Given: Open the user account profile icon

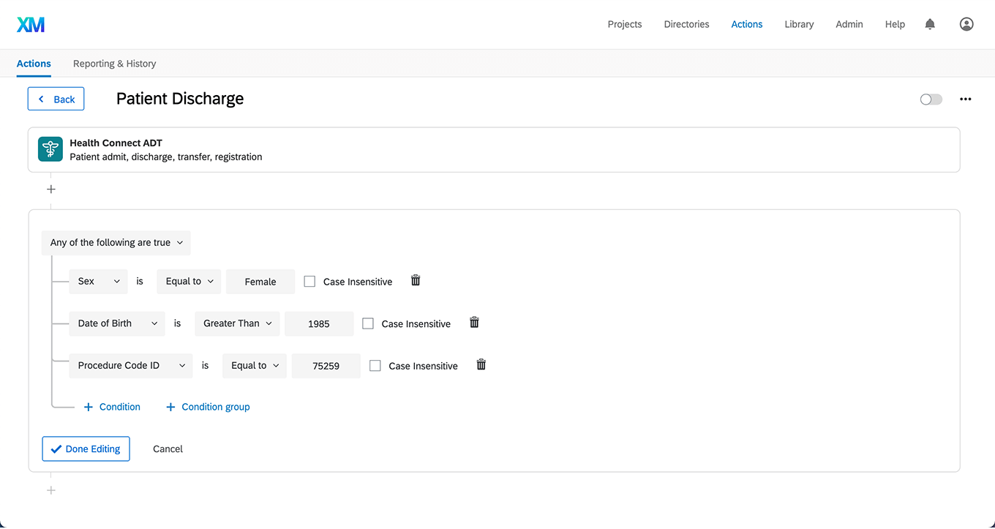Looking at the screenshot, I should coord(966,24).
